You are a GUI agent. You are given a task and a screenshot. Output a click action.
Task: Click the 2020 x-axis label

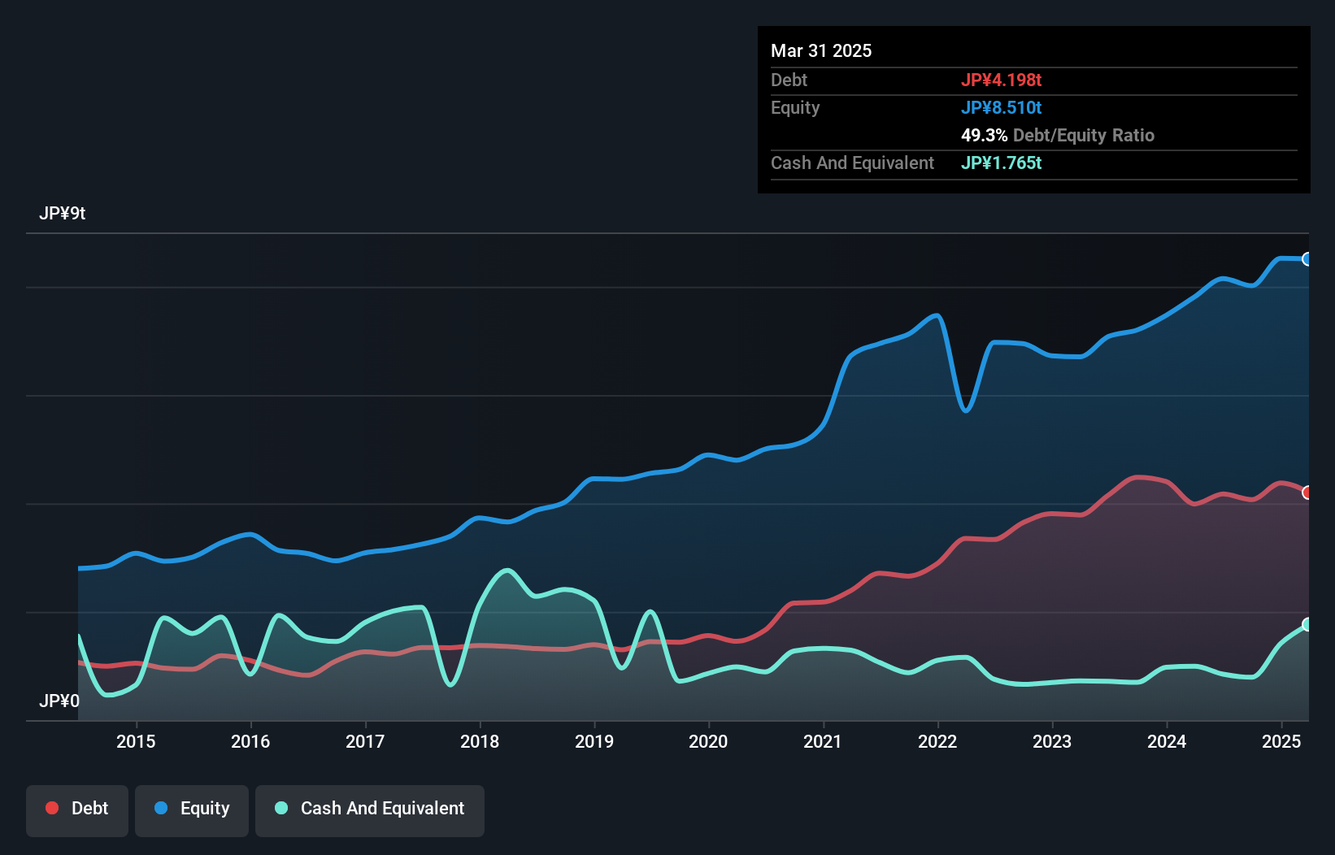click(708, 741)
